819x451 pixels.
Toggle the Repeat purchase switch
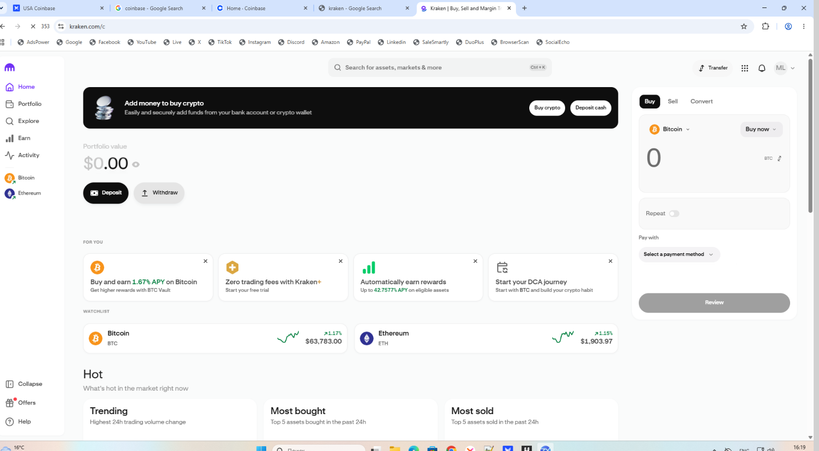(674, 214)
